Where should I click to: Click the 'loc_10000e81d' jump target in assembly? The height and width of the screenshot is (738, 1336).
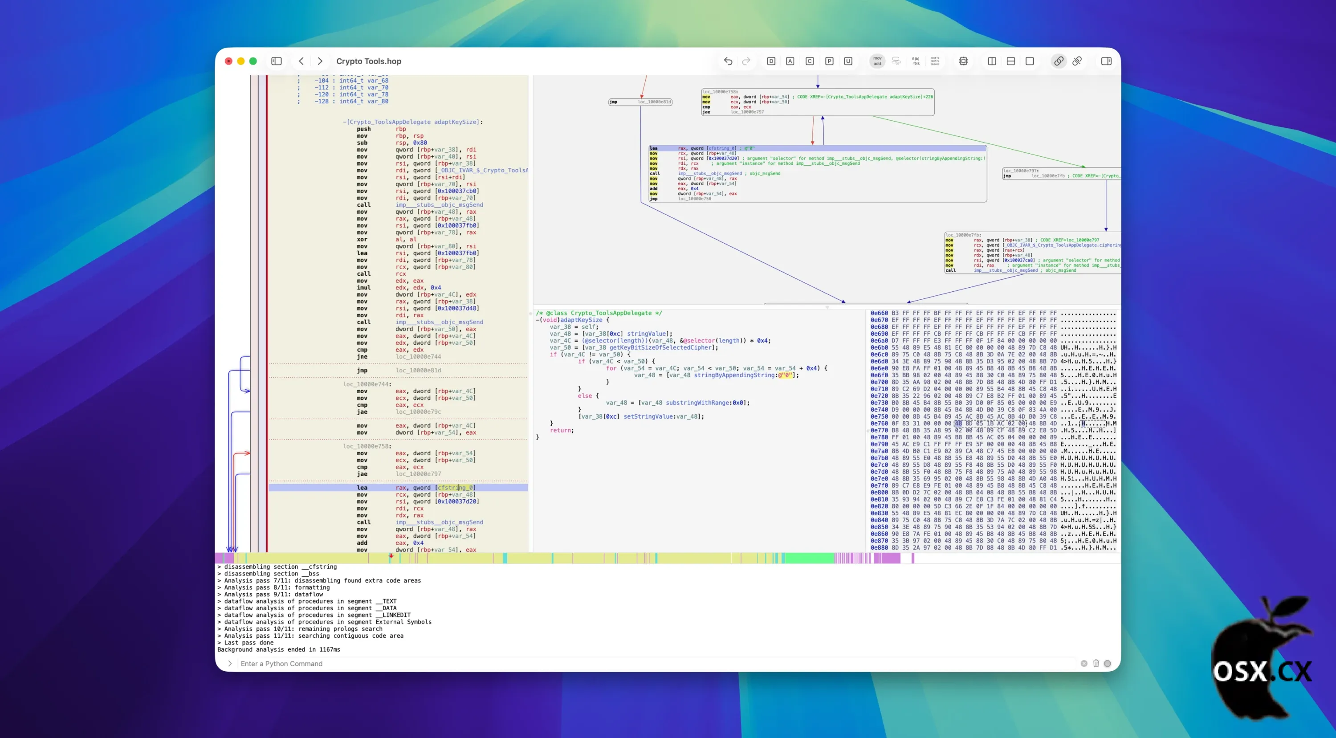pos(418,370)
